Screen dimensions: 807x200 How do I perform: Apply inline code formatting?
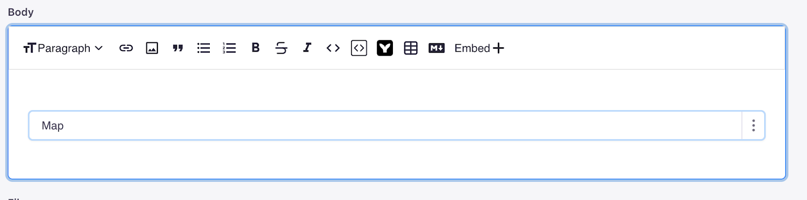333,48
